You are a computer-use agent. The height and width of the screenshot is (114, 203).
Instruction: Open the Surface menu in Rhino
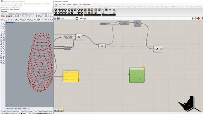point(17,4)
